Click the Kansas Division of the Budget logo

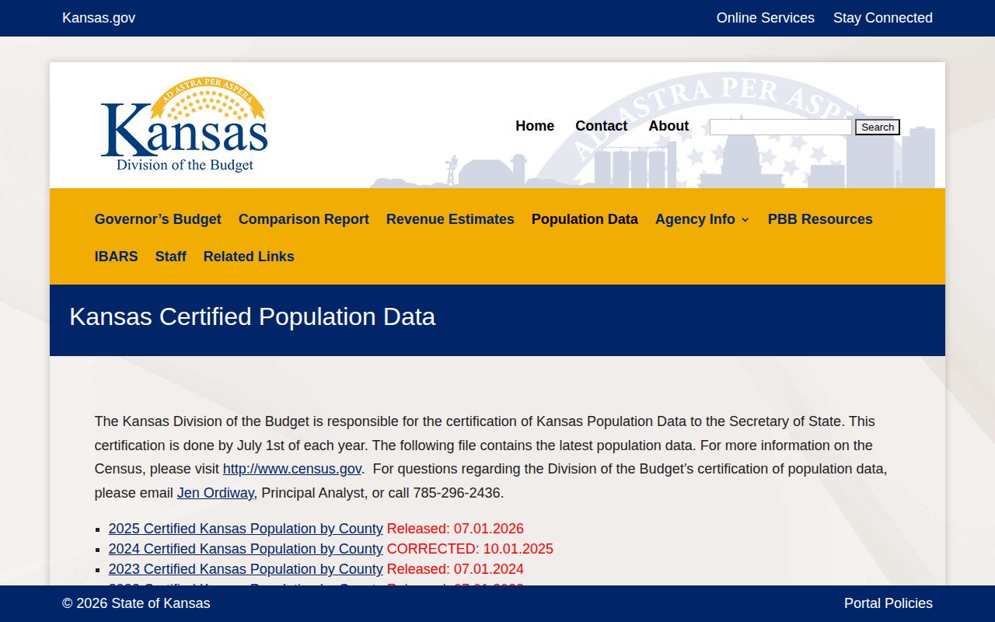[x=184, y=124]
